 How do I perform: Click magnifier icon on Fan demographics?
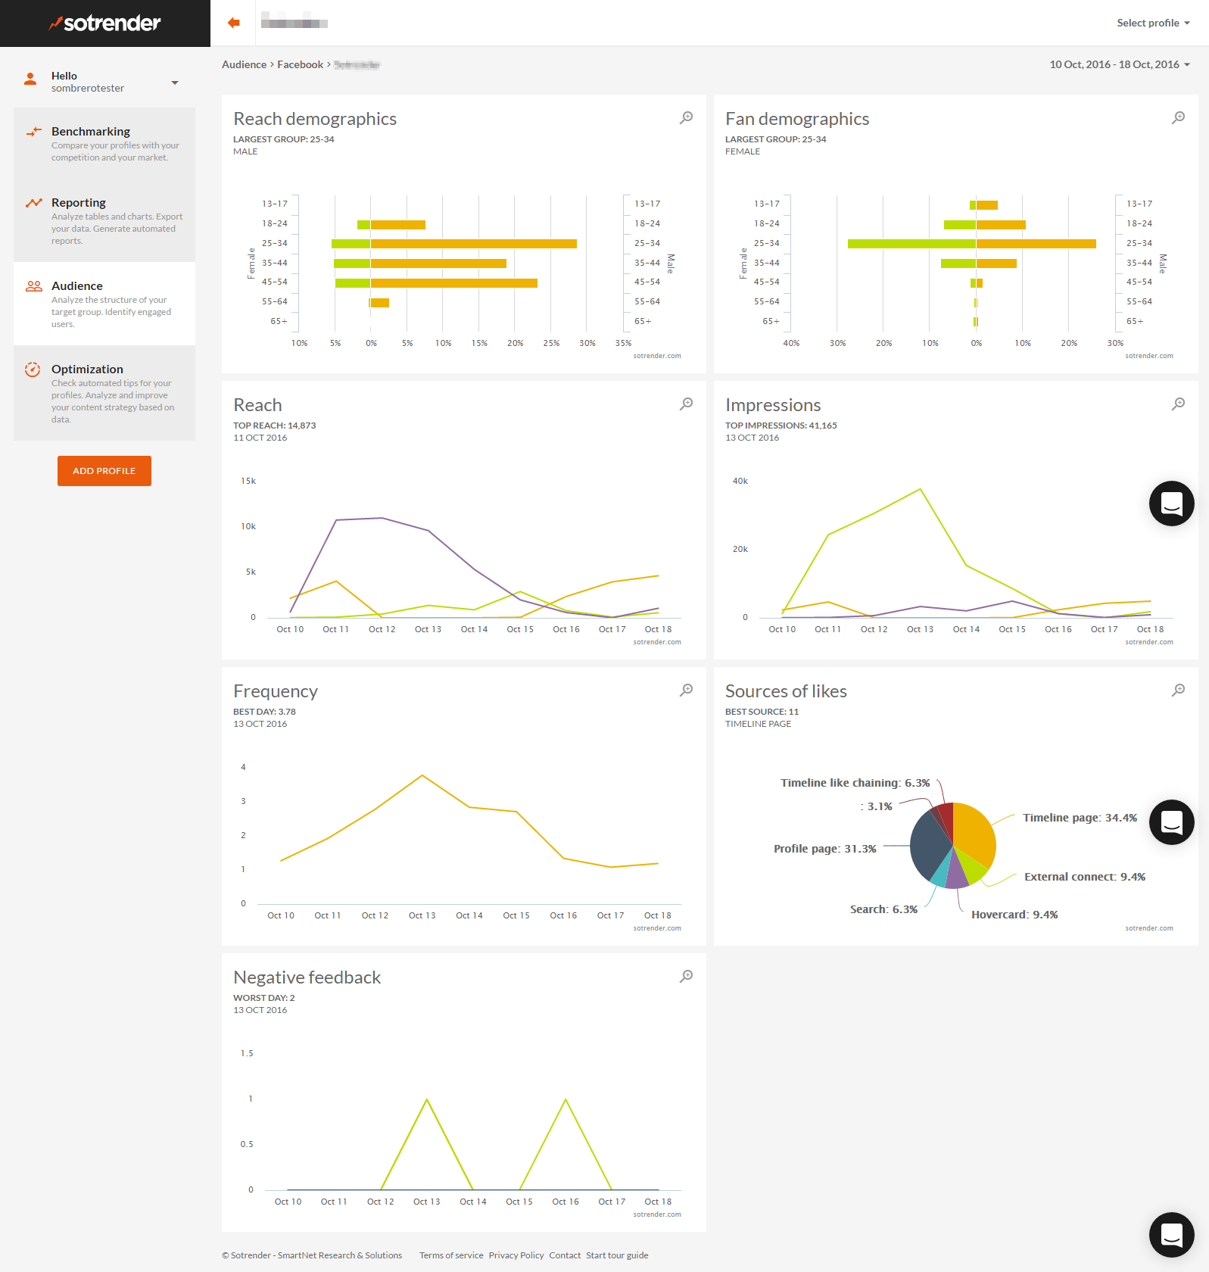coord(1178,117)
